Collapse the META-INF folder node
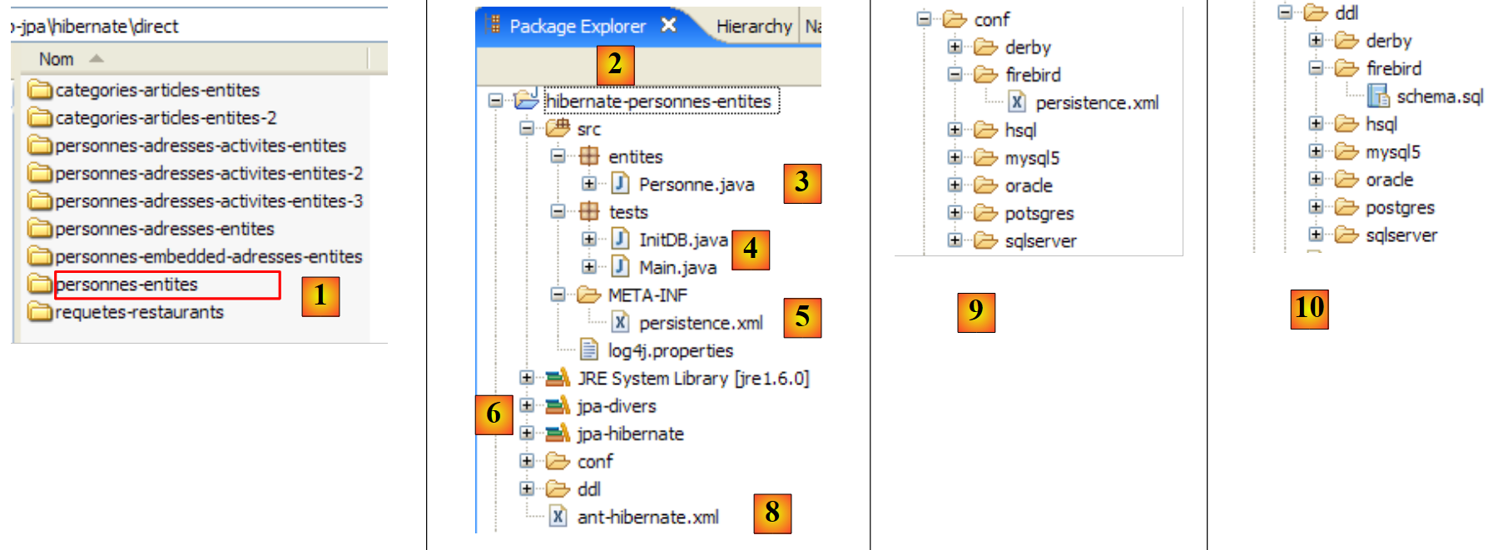 558,295
